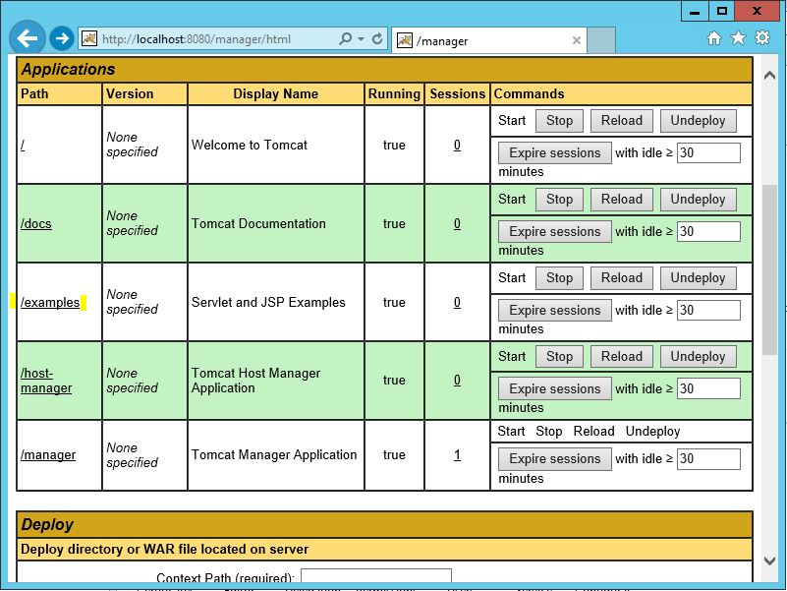787x591 pixels.
Task: Edit idle minutes for Welcome to Tomcat
Action: (708, 152)
